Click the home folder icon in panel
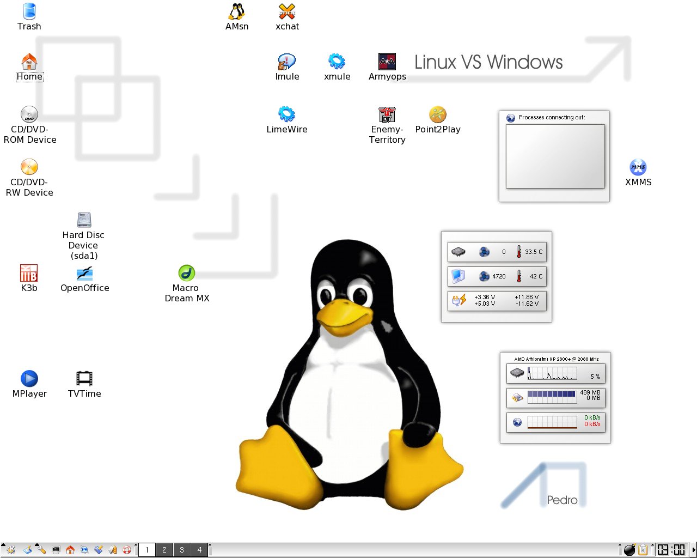Viewport: 697px width, 558px height. (x=70, y=550)
